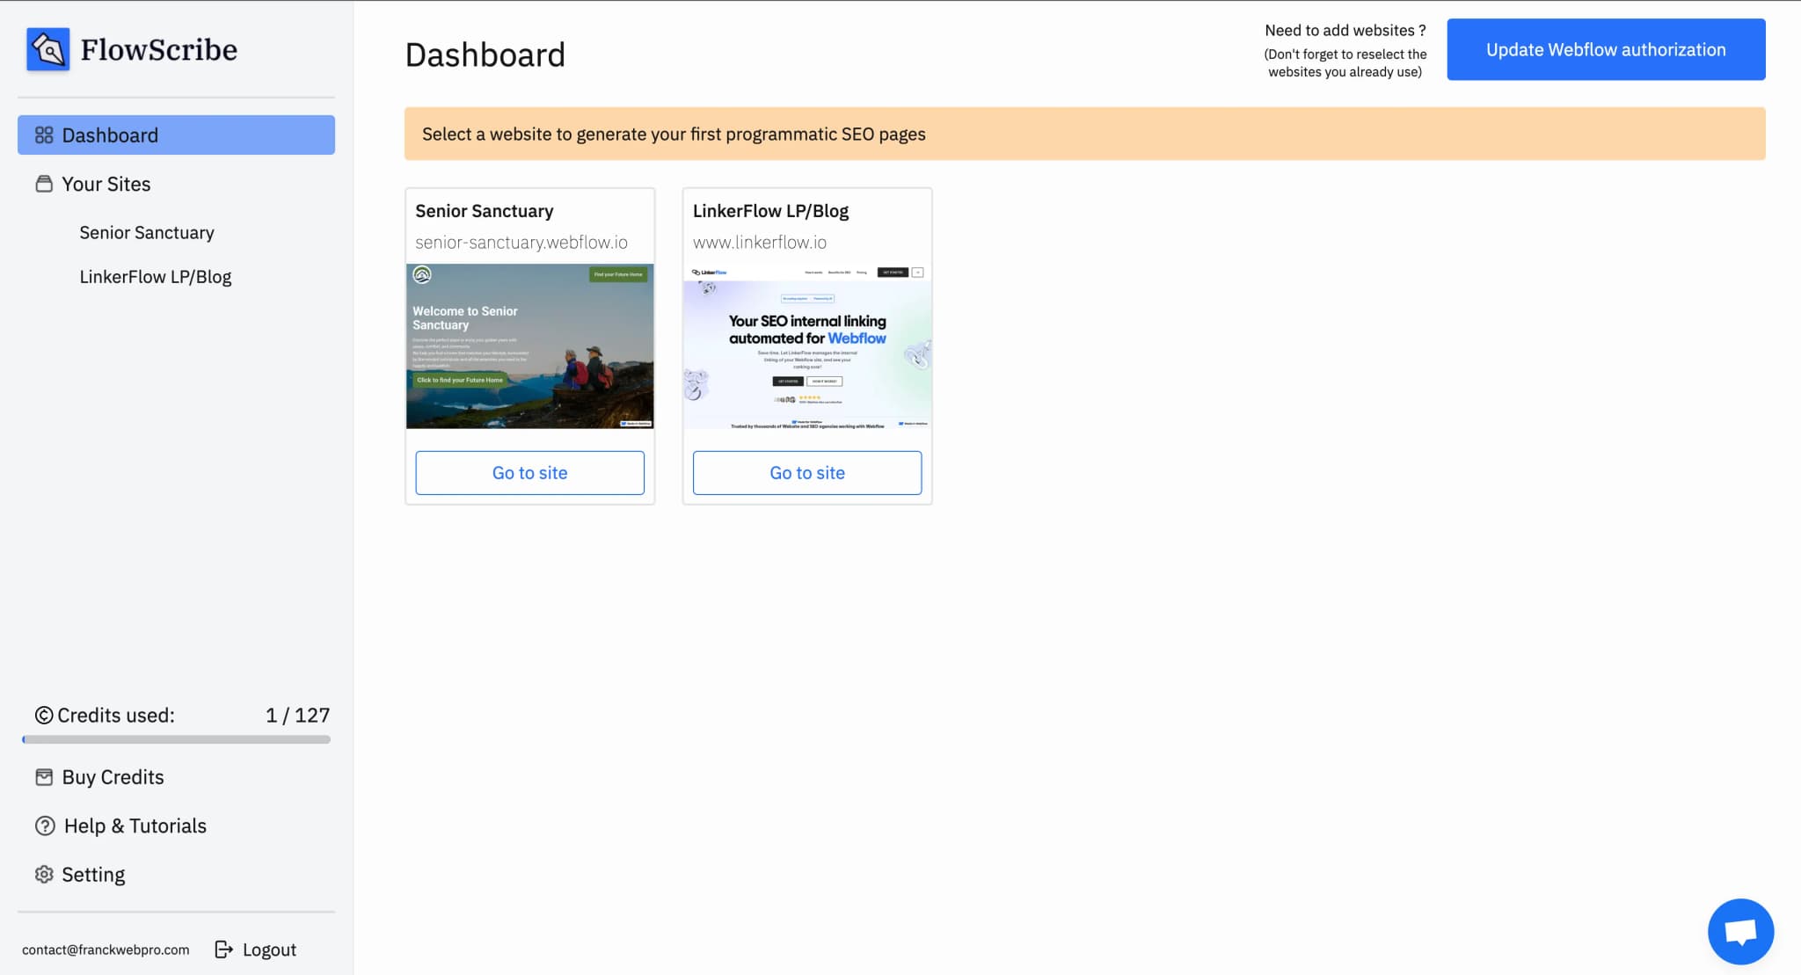
Task: Click the Senior Sanctuary site thumbnail
Action: pyautogui.click(x=529, y=346)
